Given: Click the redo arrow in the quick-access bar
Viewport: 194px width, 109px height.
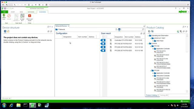Looking at the screenshot, I should pos(11,8).
